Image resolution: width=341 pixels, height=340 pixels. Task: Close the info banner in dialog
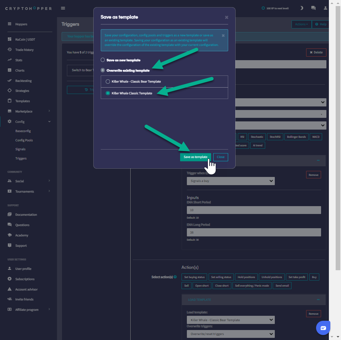click(223, 36)
